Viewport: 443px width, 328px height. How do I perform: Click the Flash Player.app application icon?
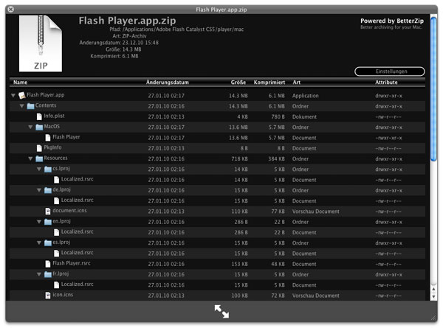click(x=22, y=95)
